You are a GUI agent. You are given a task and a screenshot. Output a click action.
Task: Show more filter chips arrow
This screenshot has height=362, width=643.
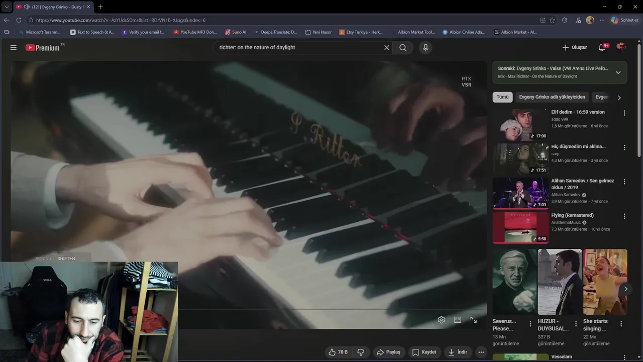pyautogui.click(x=619, y=98)
